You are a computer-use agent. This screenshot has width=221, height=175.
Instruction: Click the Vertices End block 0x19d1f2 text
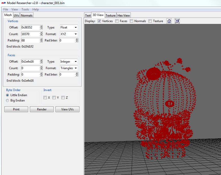[20, 47]
